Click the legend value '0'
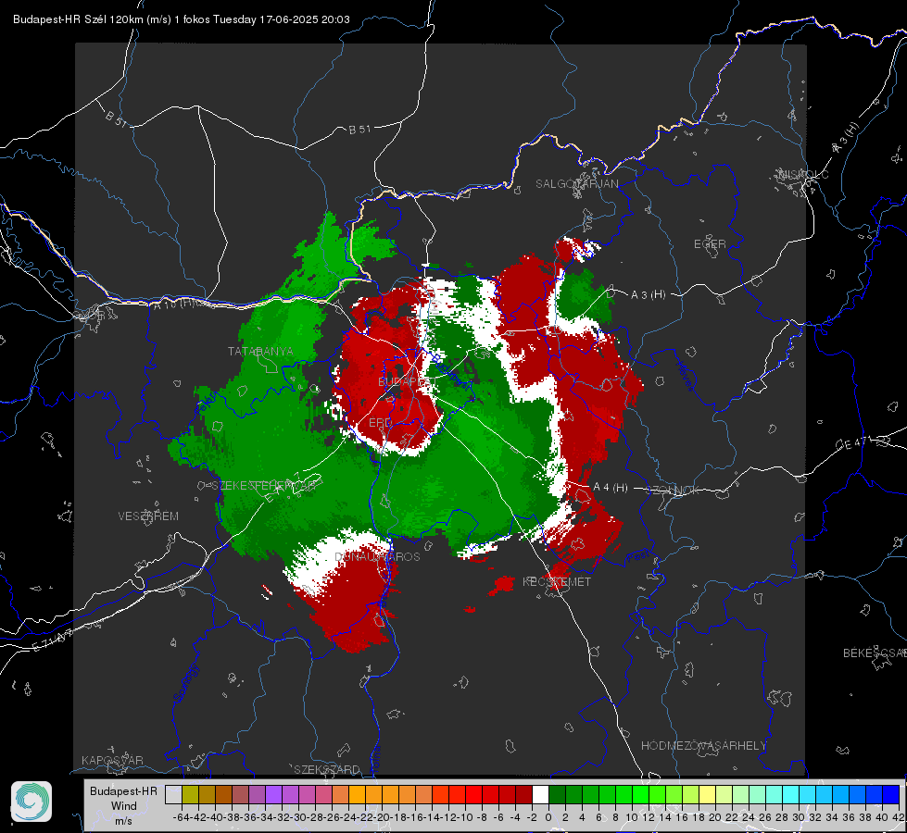 (x=548, y=817)
